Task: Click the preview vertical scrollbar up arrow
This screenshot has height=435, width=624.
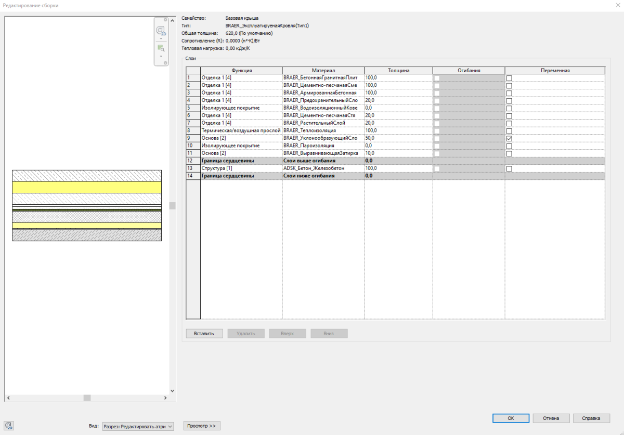Action: pyautogui.click(x=173, y=20)
